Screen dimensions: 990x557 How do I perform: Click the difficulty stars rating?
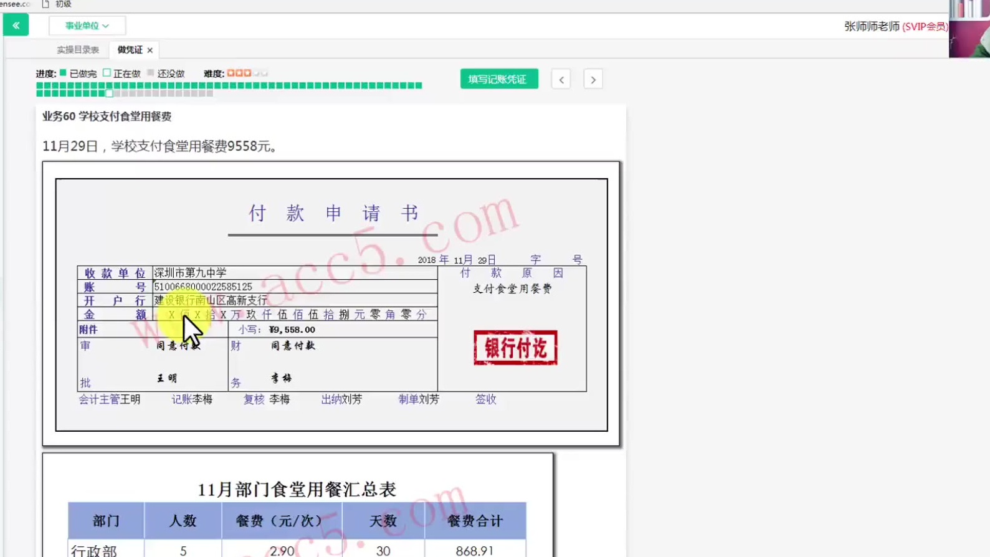(x=247, y=73)
